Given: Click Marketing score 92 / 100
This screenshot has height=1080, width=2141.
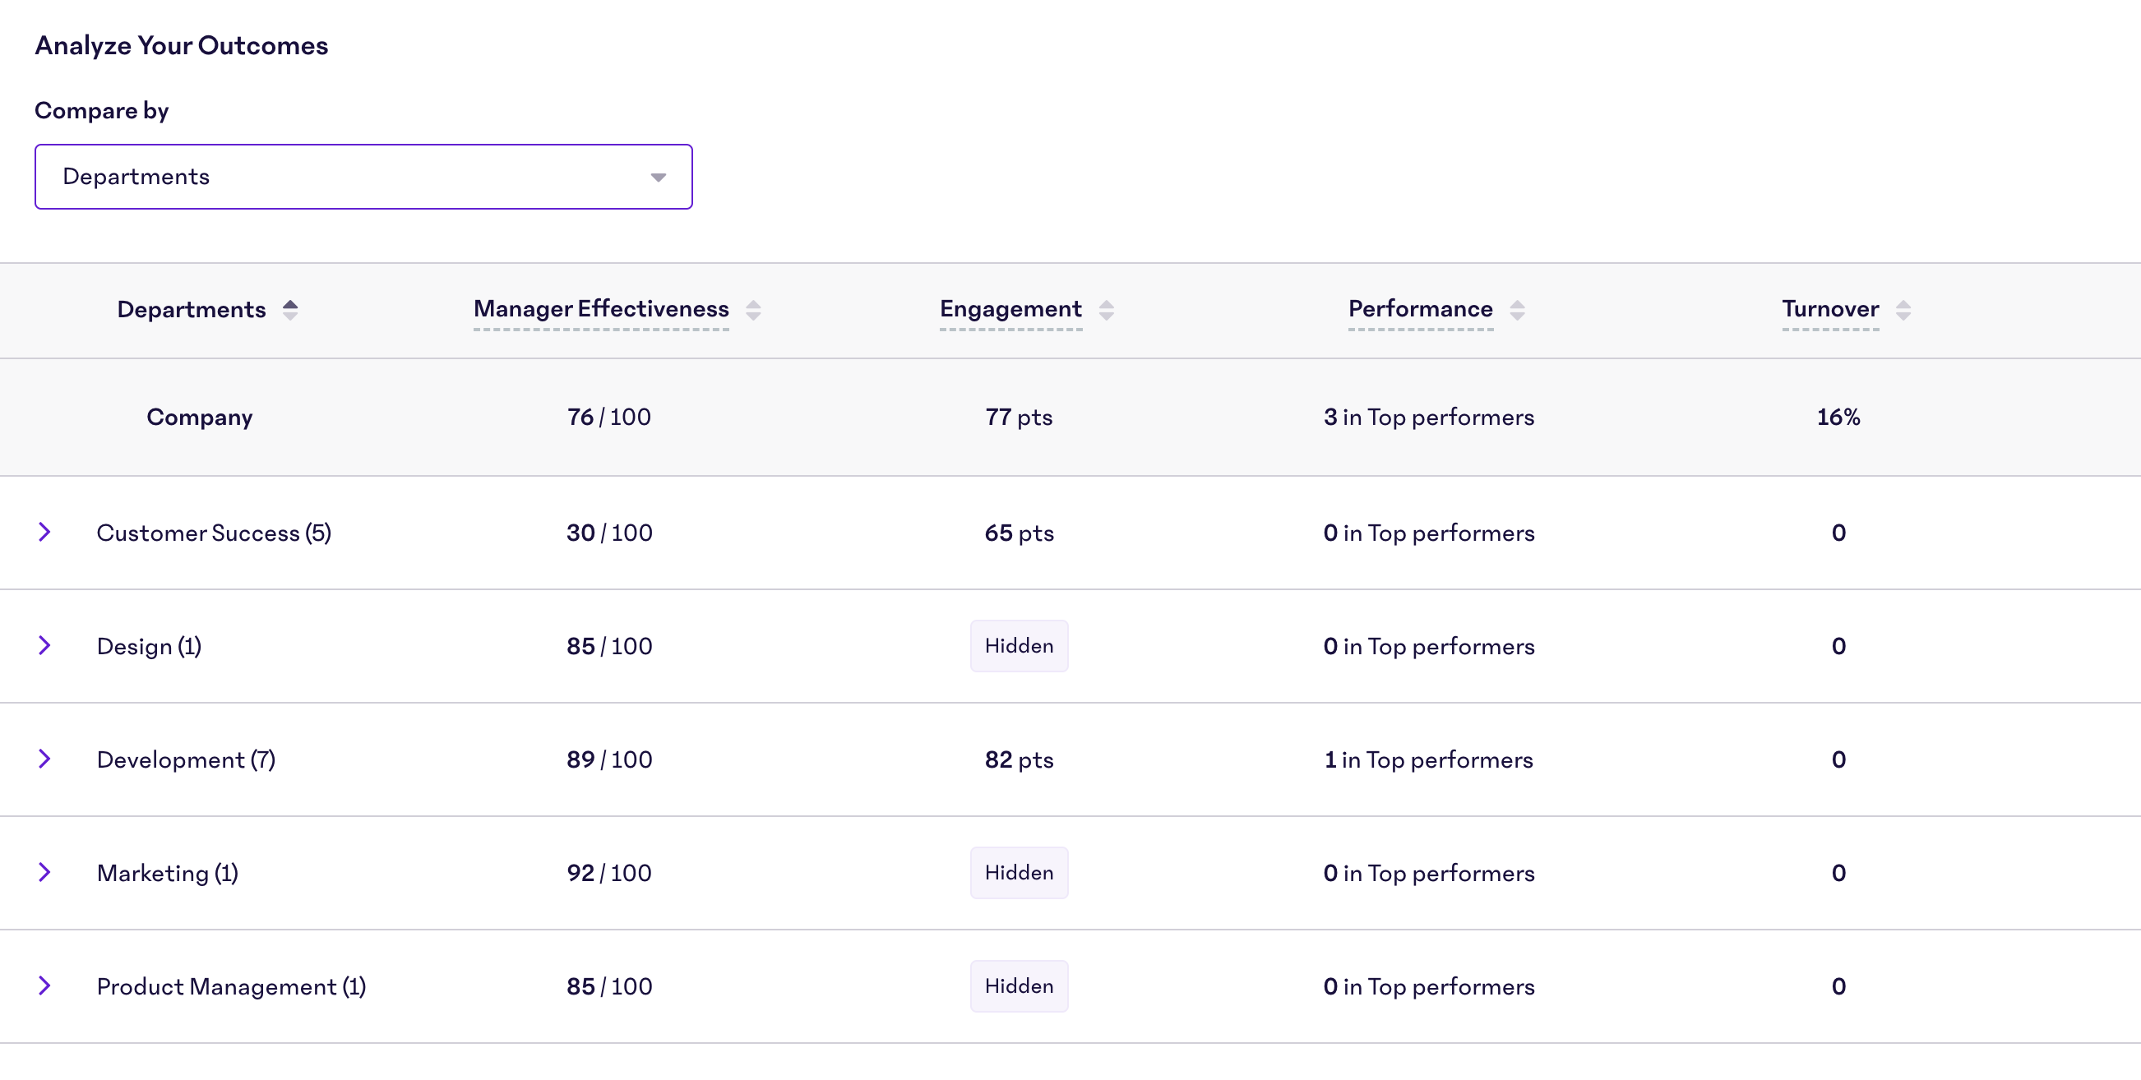Looking at the screenshot, I should [x=609, y=873].
